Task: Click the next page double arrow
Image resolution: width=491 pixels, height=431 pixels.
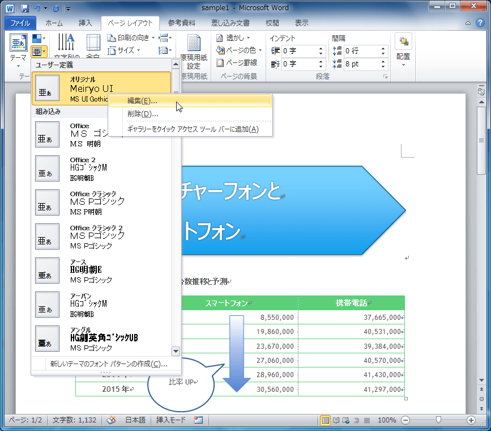Action: [x=481, y=409]
